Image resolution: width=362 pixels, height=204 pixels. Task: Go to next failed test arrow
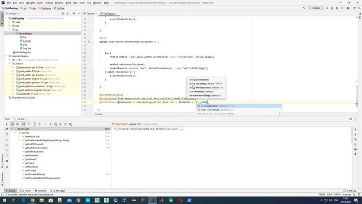50,124
